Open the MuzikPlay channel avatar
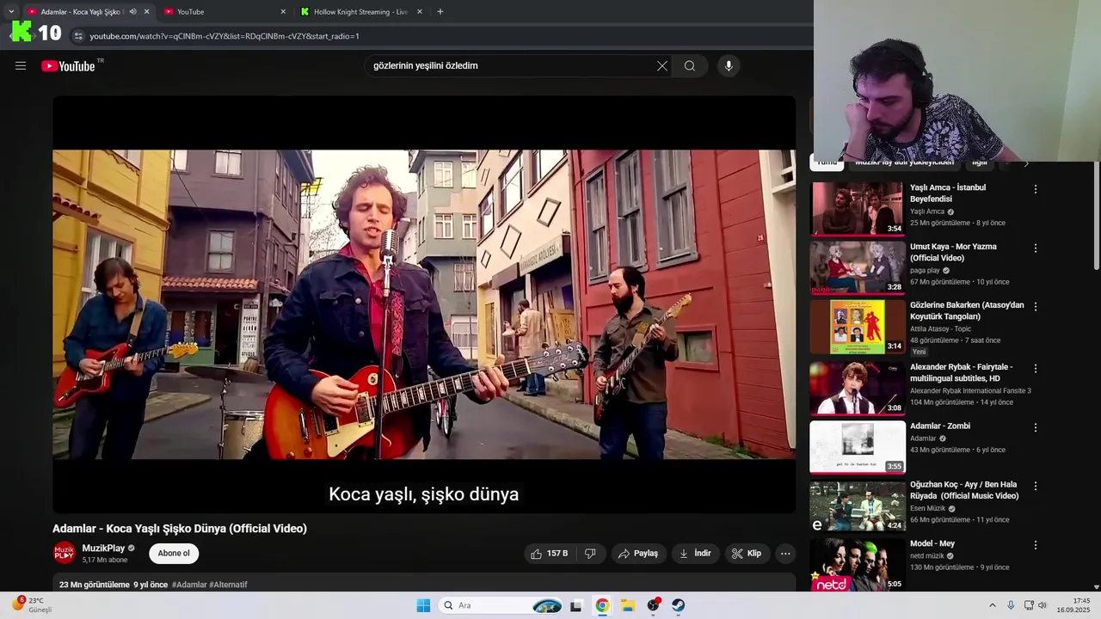The image size is (1101, 619). pos(65,553)
